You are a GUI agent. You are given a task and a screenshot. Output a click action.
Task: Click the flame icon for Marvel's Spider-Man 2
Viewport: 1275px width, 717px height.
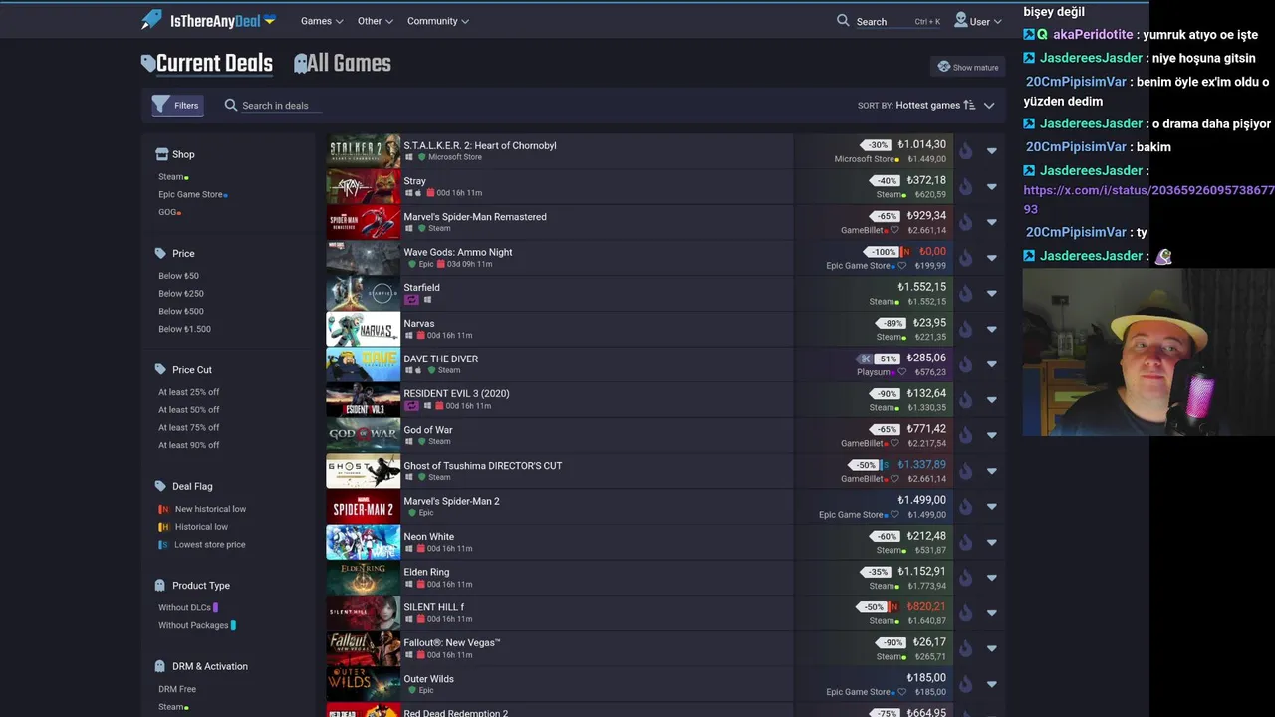click(965, 507)
